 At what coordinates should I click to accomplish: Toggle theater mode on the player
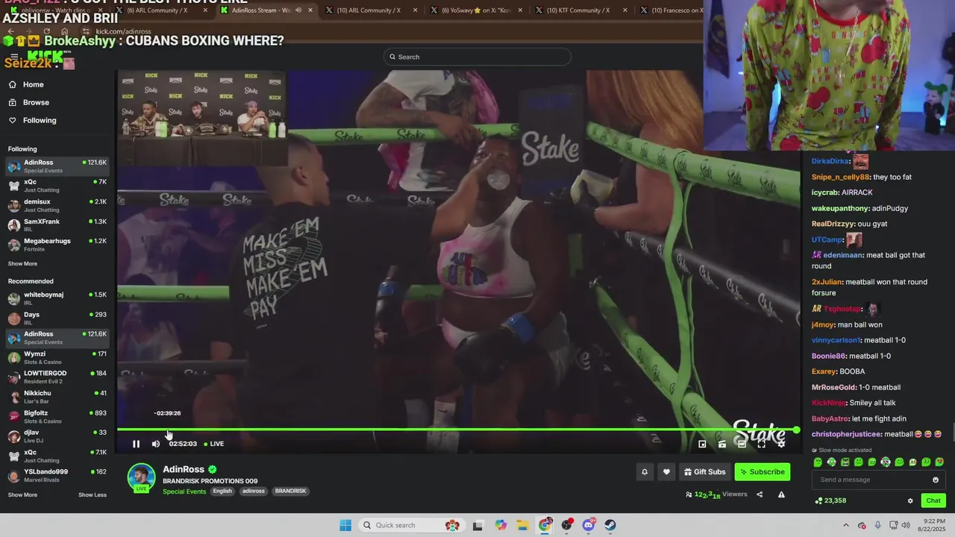click(x=742, y=444)
